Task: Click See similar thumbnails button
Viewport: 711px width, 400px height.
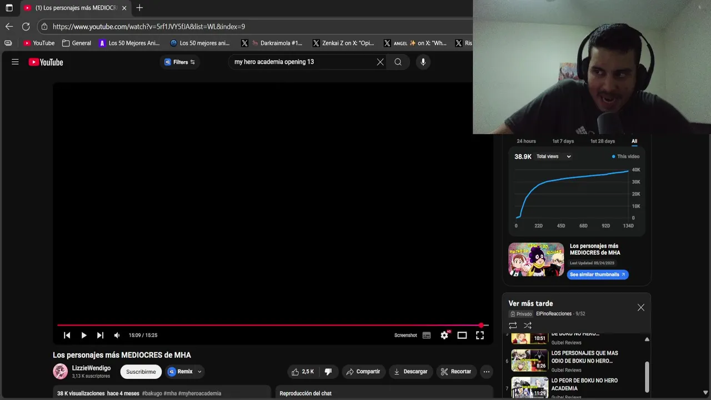Action: point(598,274)
